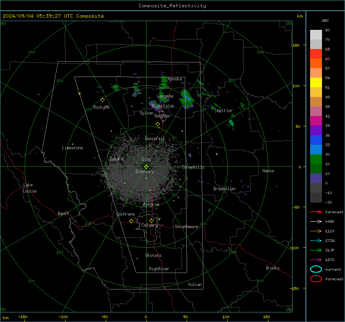Click the yellow diamond marker below Cochrane
Viewport: 345px width, 322px height.
131,221
